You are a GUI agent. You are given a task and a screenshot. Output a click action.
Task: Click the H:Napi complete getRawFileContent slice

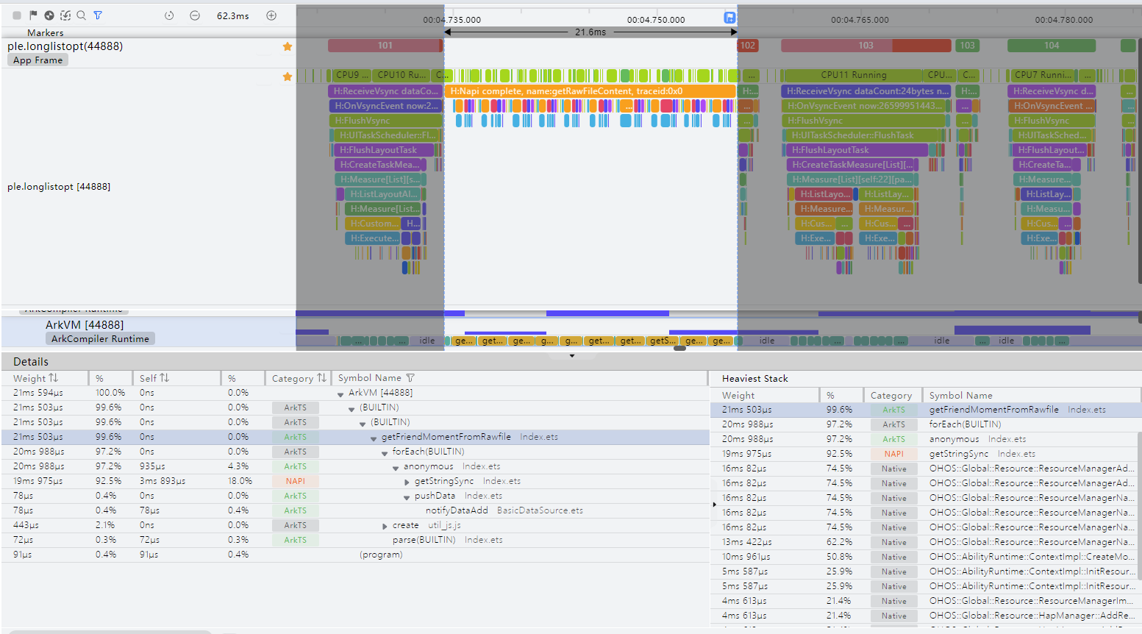pos(590,91)
